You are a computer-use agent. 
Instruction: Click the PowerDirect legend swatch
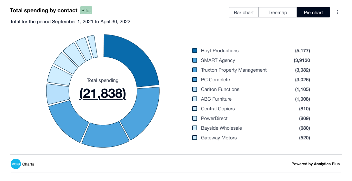click(195, 118)
